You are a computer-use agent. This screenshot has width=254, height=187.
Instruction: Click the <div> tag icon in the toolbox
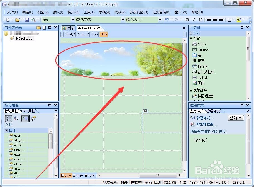click(194, 44)
